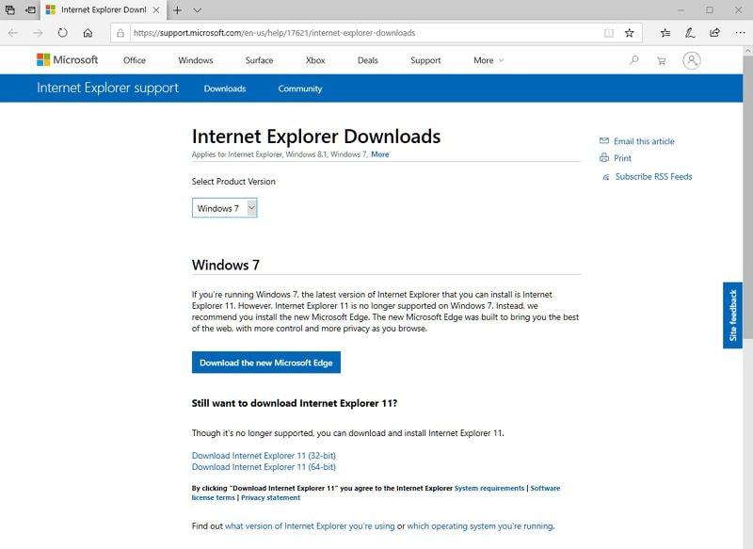
Task: Click the account sign-in avatar
Action: [x=692, y=60]
